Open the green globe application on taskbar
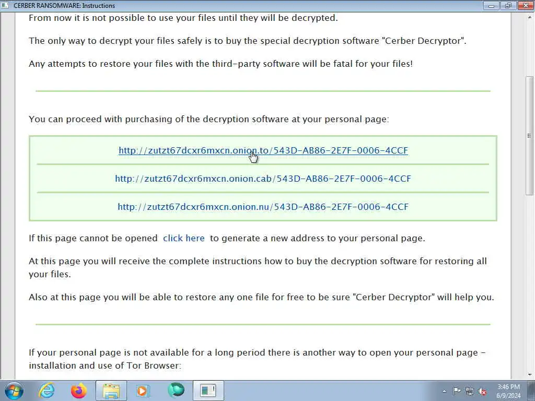Viewport: 535px width, 401px height. coord(176,390)
